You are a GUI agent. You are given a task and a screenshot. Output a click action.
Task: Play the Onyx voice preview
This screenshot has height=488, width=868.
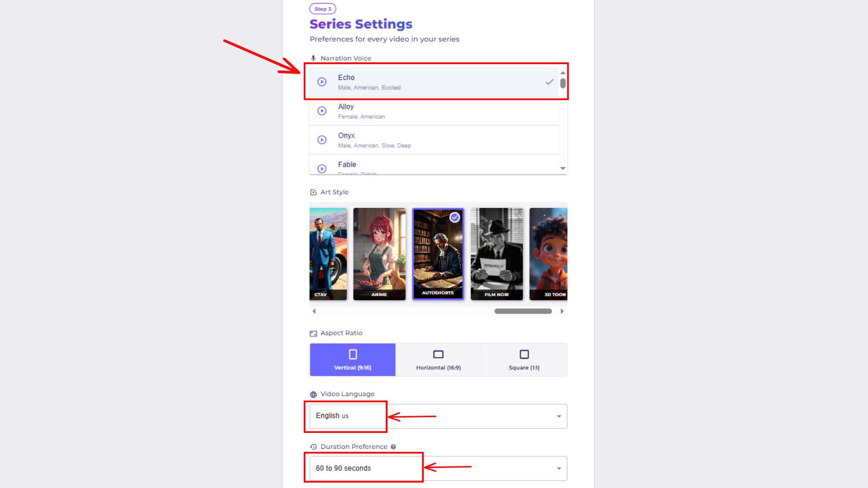tap(322, 140)
